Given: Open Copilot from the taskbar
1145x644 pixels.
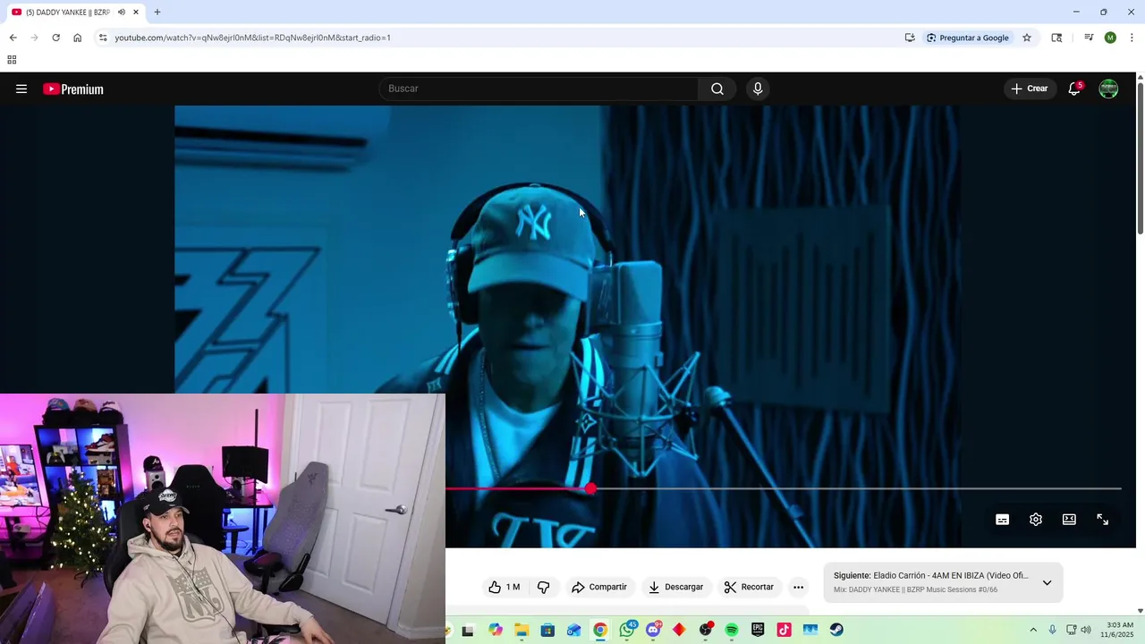Looking at the screenshot, I should tap(496, 631).
